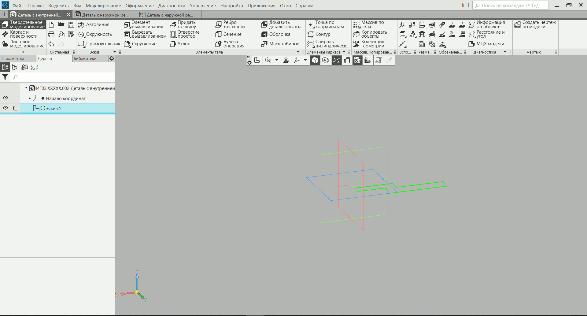The height and width of the screenshot is (316, 587).
Task: Apply the Скругление fillet tool
Action: click(x=140, y=44)
